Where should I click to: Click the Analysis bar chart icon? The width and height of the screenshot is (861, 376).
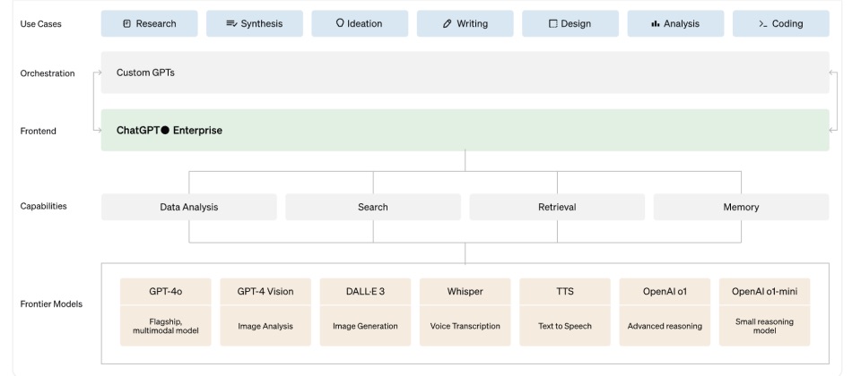(655, 23)
